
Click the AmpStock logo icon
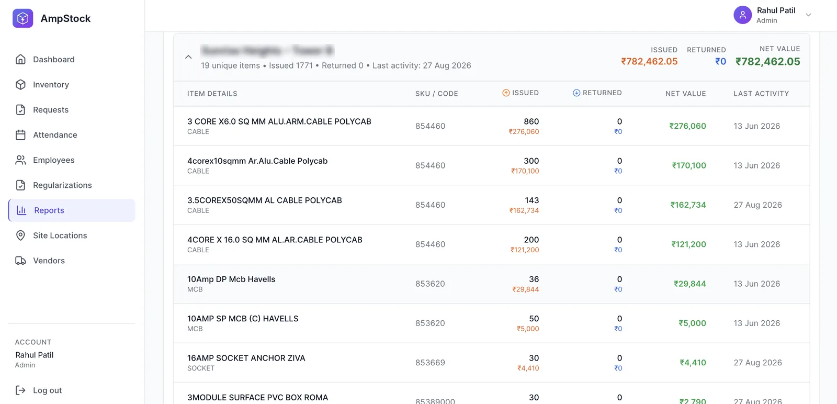pos(22,18)
